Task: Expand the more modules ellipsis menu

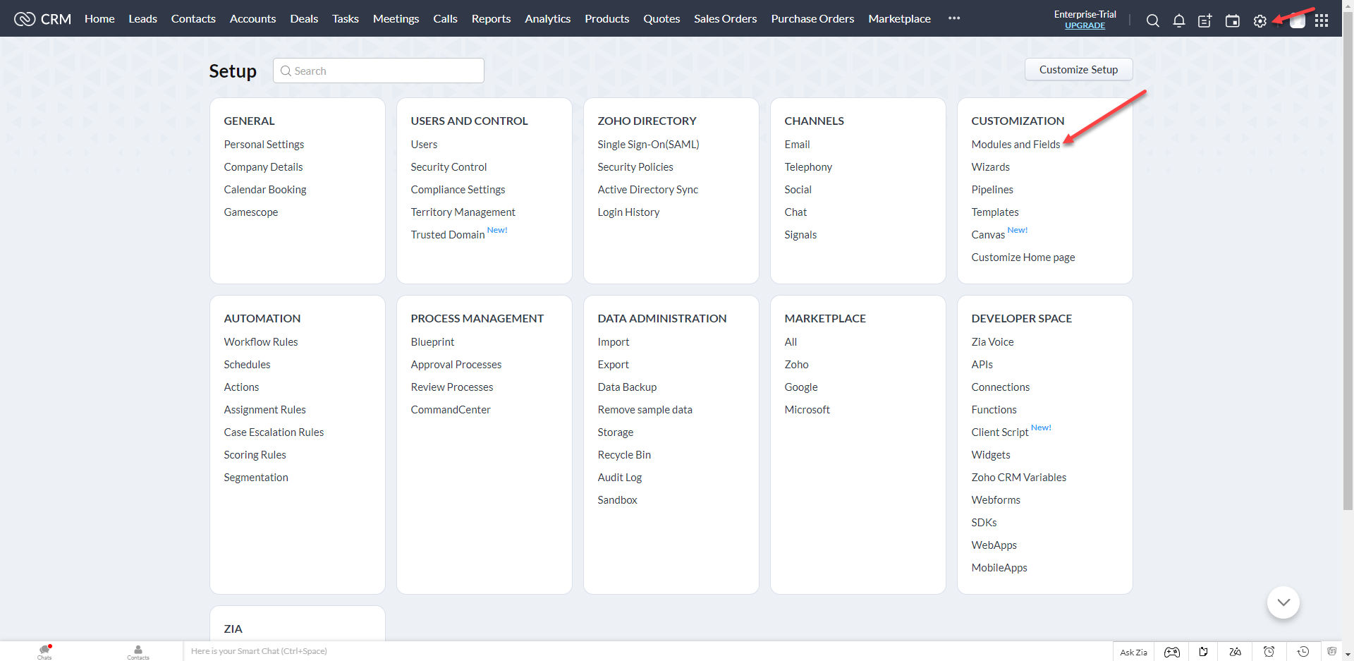Action: click(954, 18)
